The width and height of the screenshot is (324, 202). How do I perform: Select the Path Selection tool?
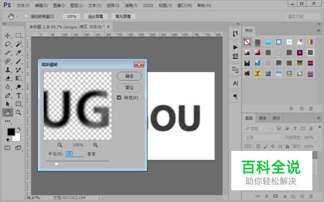[7, 104]
